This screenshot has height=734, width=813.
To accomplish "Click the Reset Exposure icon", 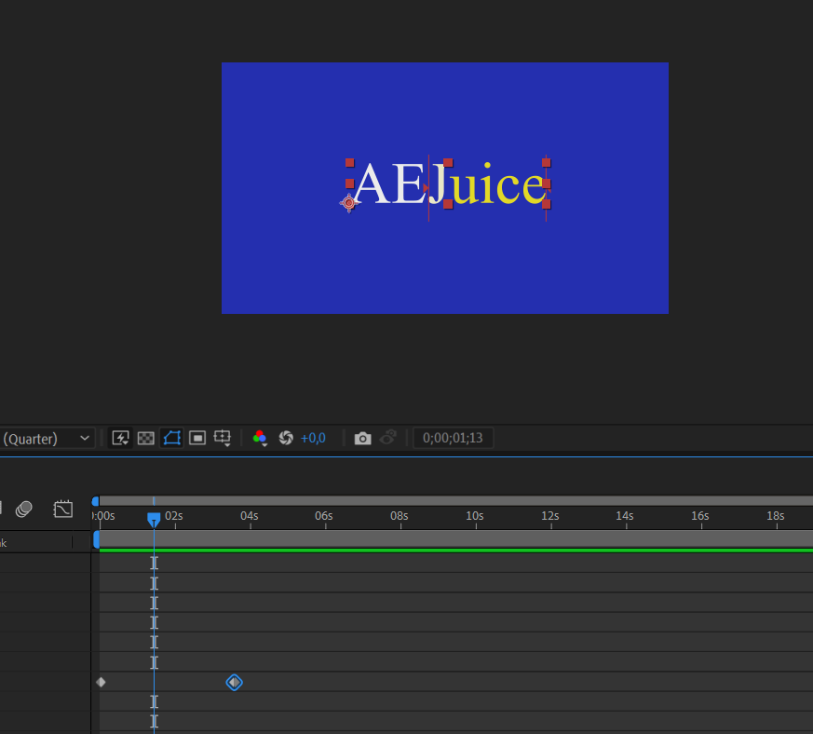I will (286, 439).
